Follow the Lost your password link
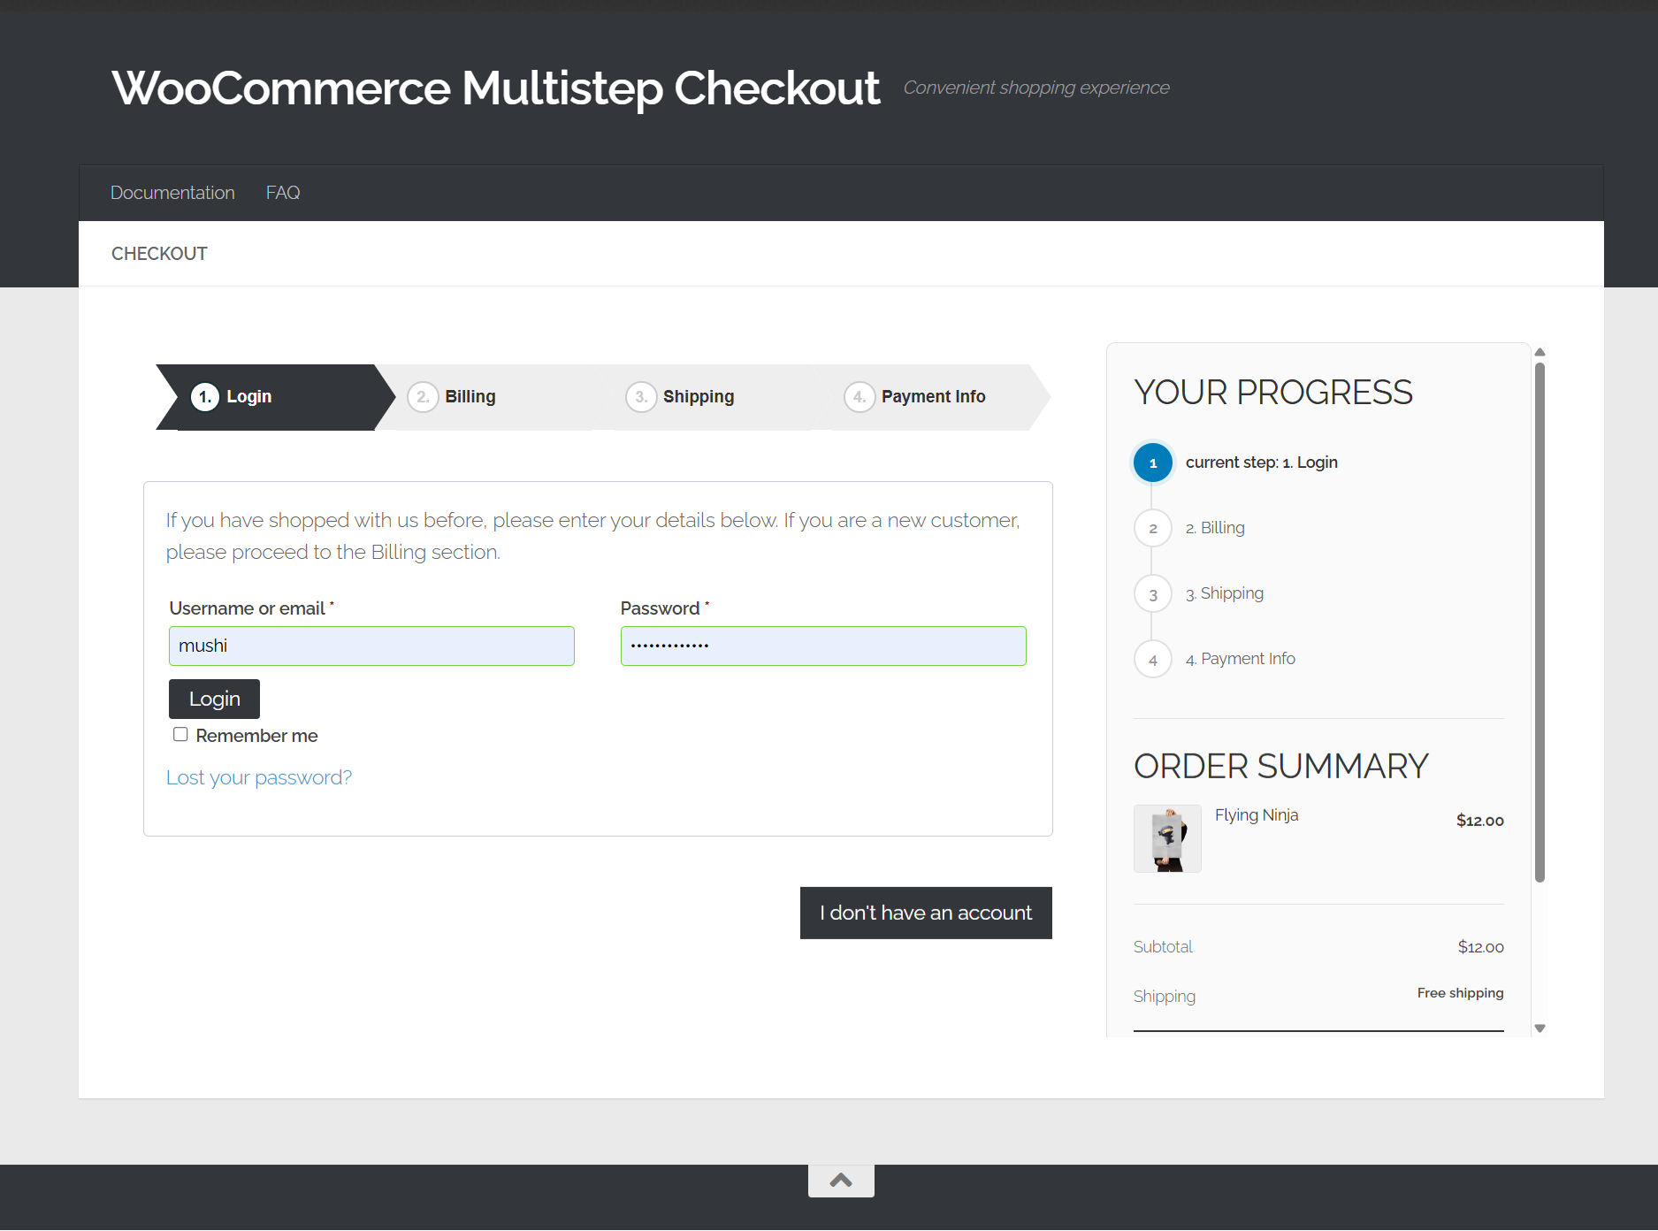 (x=259, y=777)
